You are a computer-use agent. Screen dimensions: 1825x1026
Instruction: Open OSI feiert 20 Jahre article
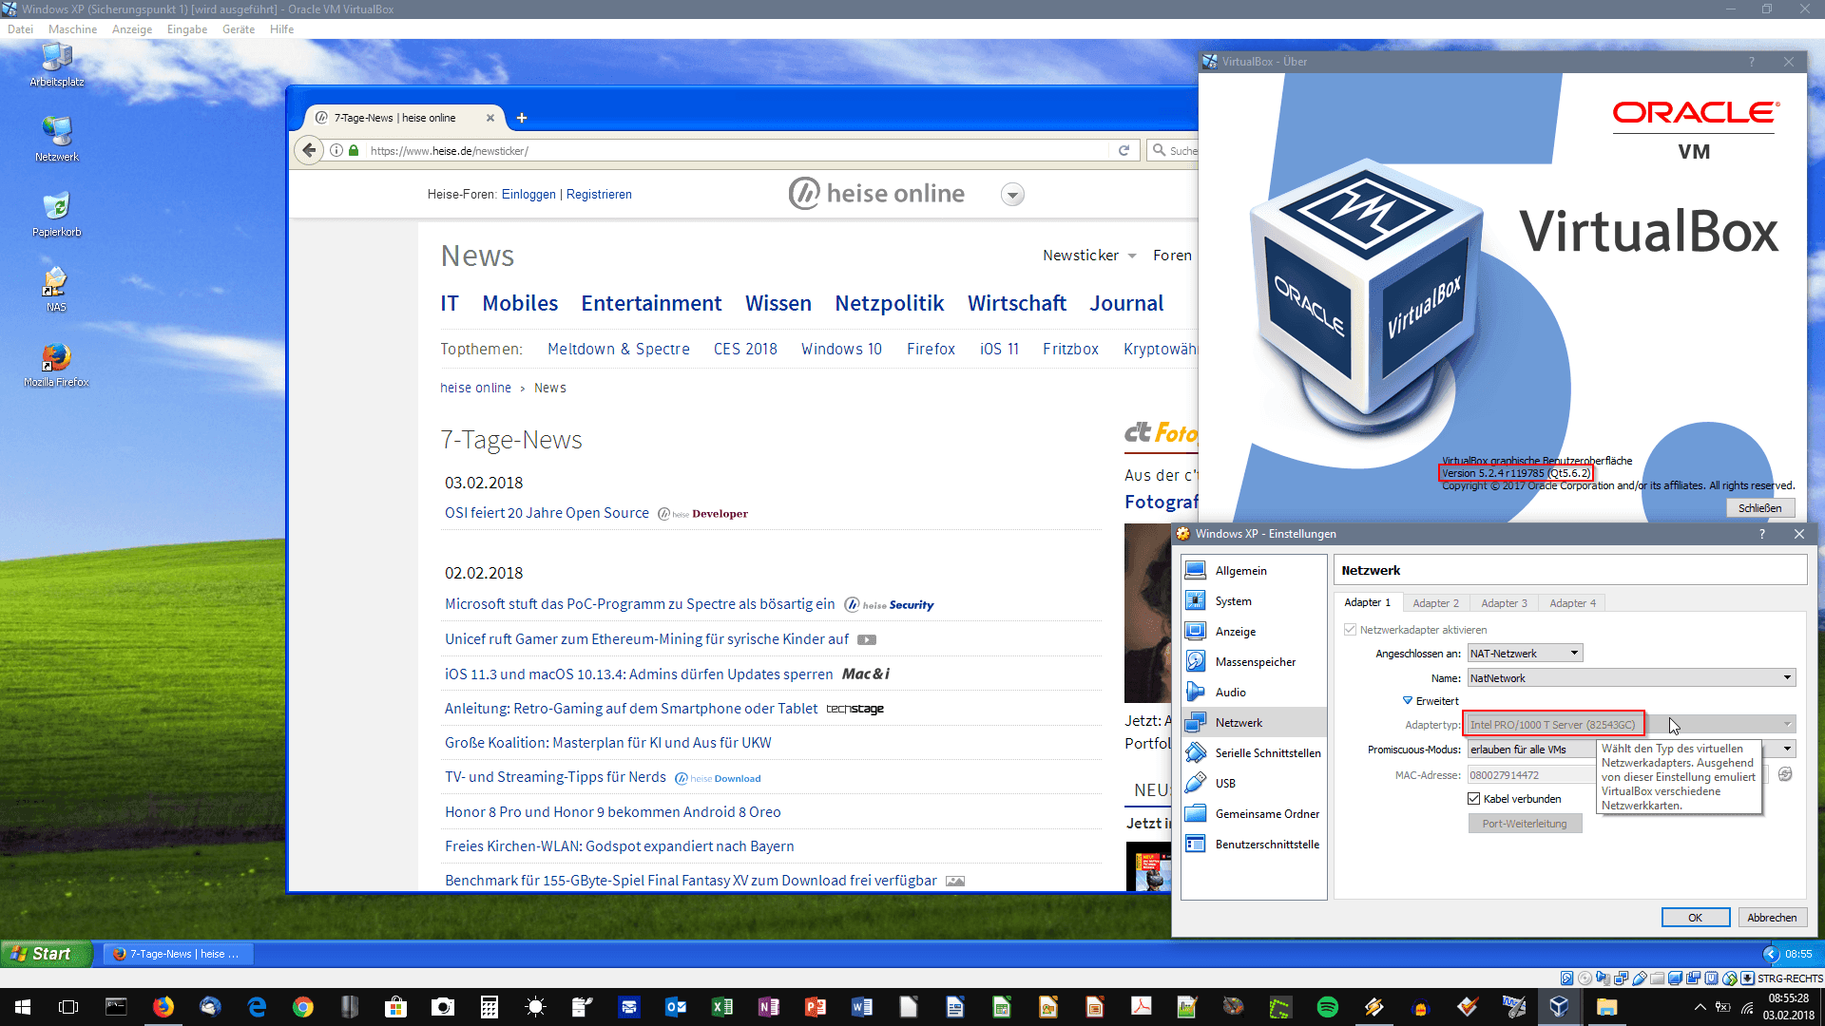coord(547,513)
